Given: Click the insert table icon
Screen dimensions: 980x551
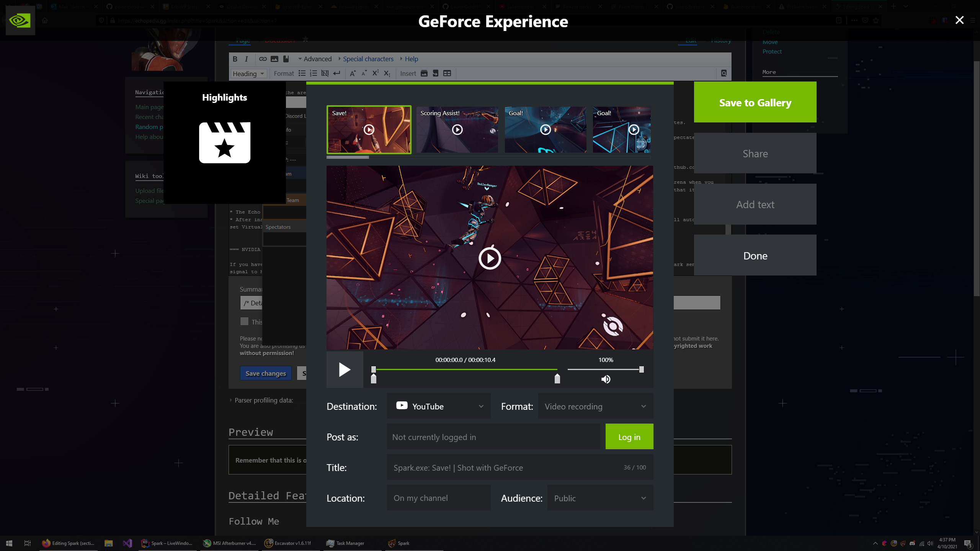Looking at the screenshot, I should [x=447, y=73].
